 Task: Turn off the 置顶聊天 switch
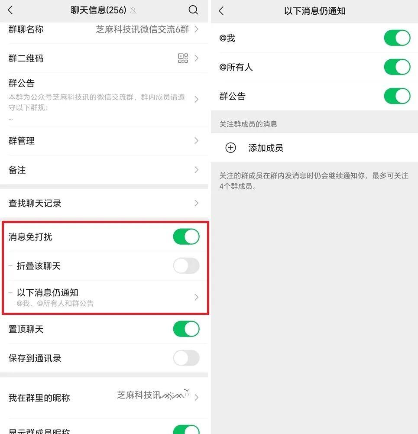(x=186, y=329)
